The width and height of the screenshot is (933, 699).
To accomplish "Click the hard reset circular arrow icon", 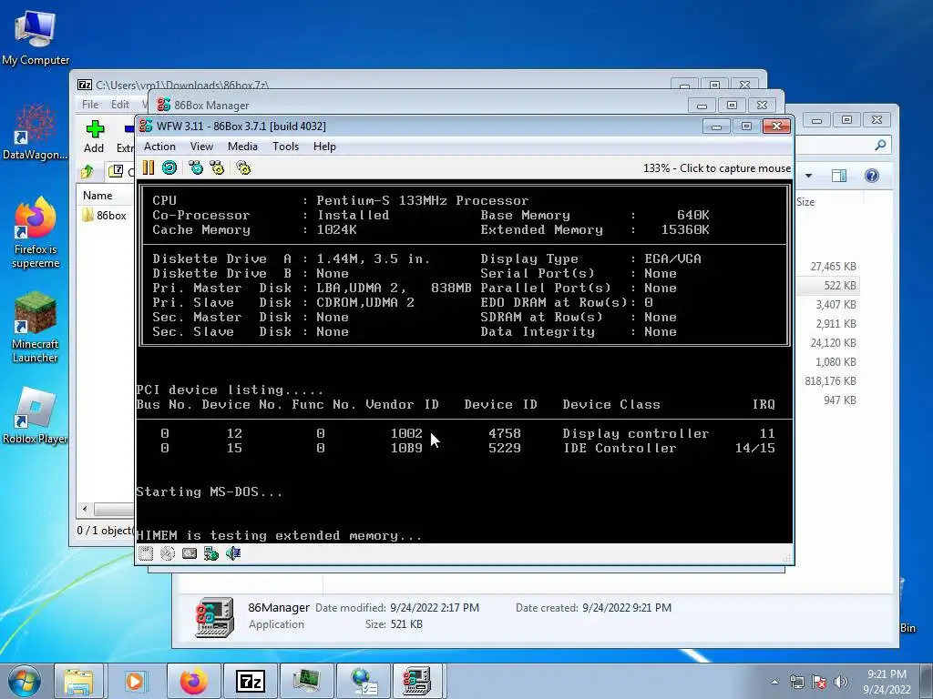I will (169, 168).
